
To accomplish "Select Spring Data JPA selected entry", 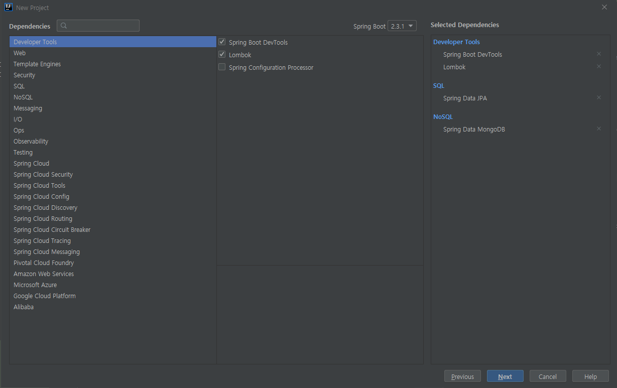I will [465, 98].
